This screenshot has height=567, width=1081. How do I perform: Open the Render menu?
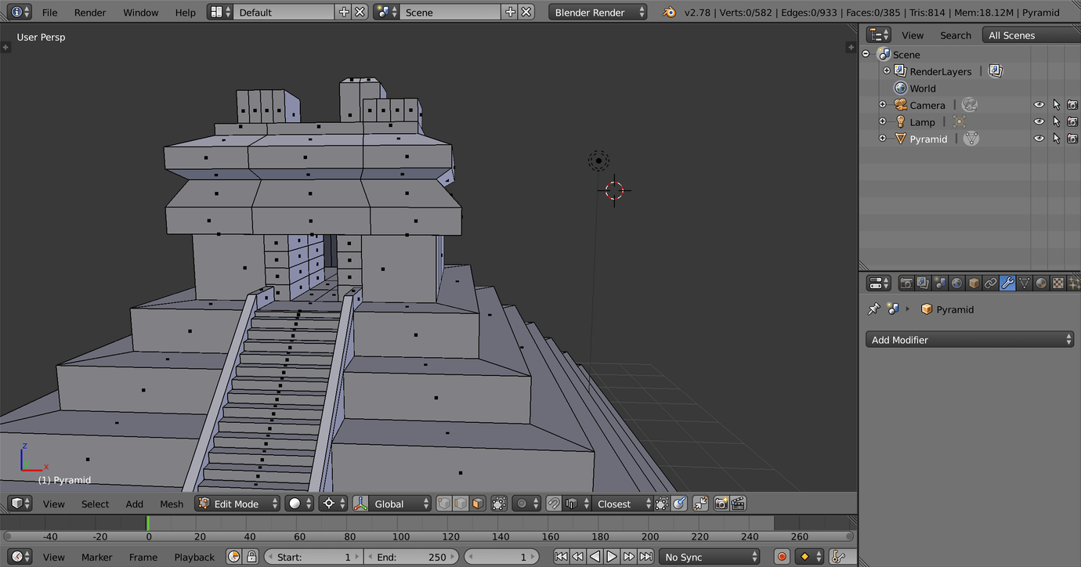point(90,13)
